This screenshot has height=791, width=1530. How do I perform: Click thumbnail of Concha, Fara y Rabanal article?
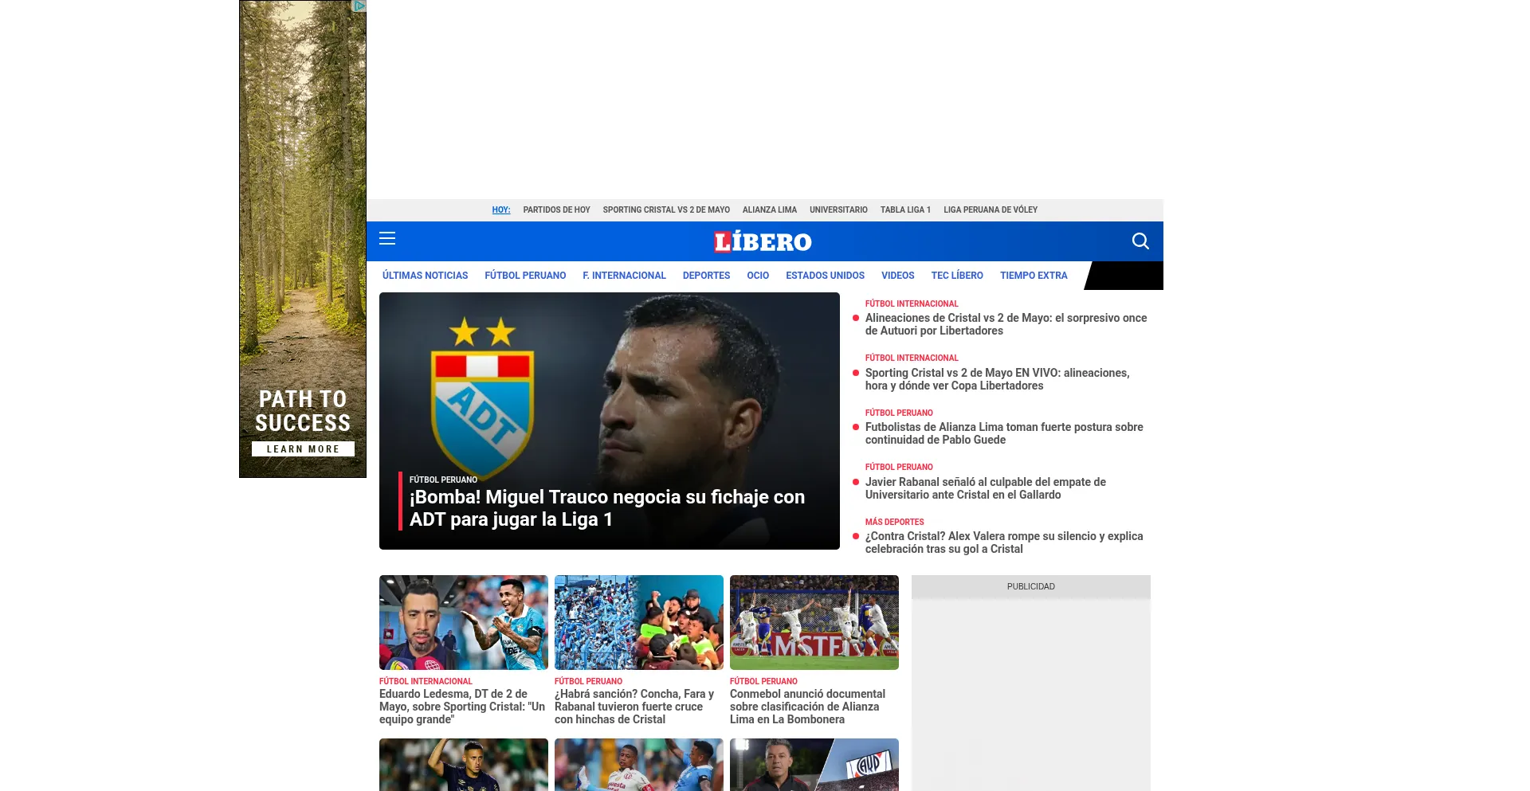(639, 622)
